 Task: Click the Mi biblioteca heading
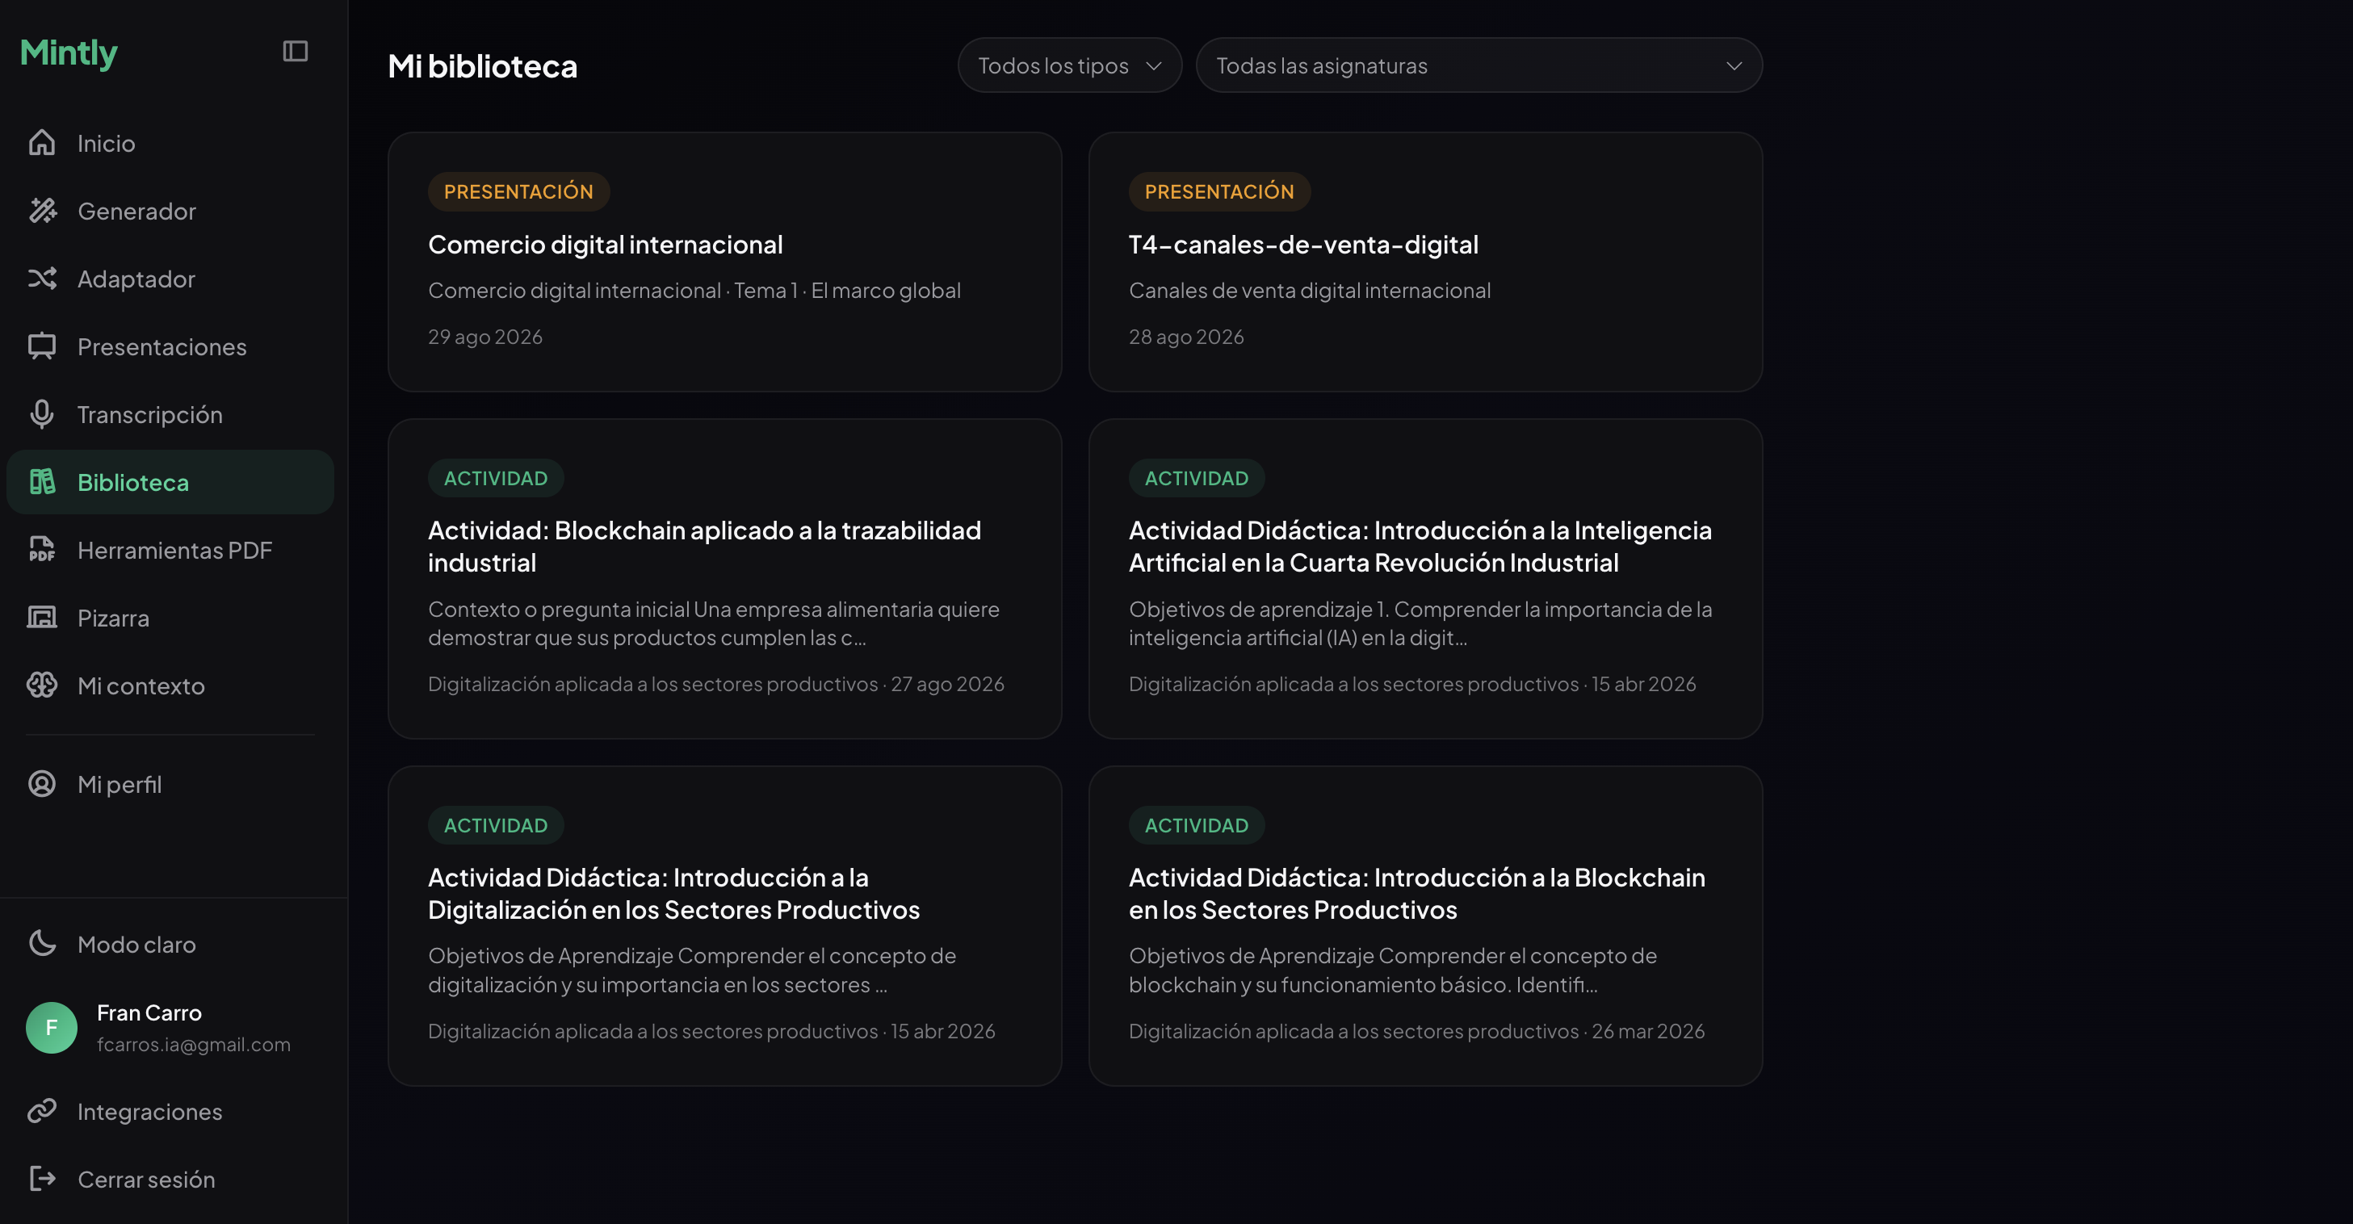pyautogui.click(x=482, y=65)
